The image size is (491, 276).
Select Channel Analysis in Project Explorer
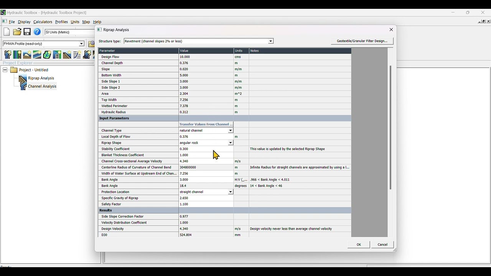(x=42, y=86)
